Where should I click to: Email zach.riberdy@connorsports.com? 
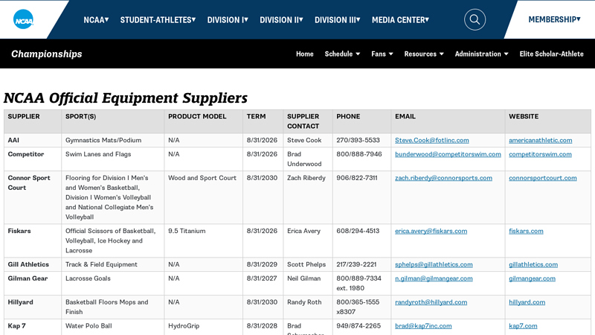click(x=443, y=178)
